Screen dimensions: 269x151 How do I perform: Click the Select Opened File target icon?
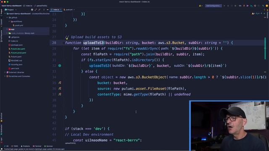(x=32, y=10)
